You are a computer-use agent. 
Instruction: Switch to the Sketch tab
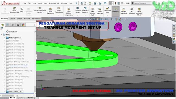[20, 18]
